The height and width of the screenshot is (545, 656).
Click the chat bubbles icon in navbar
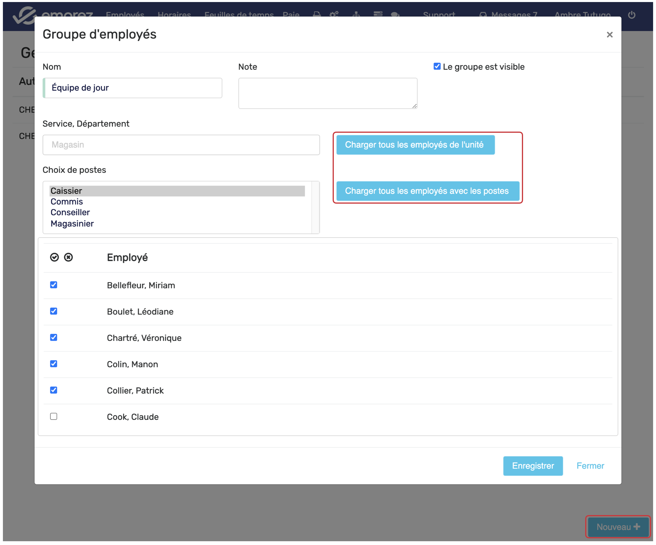(395, 15)
